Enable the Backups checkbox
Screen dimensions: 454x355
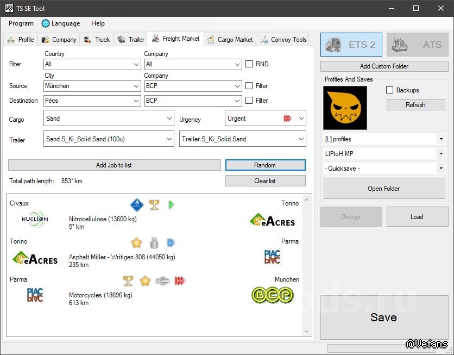tap(389, 90)
